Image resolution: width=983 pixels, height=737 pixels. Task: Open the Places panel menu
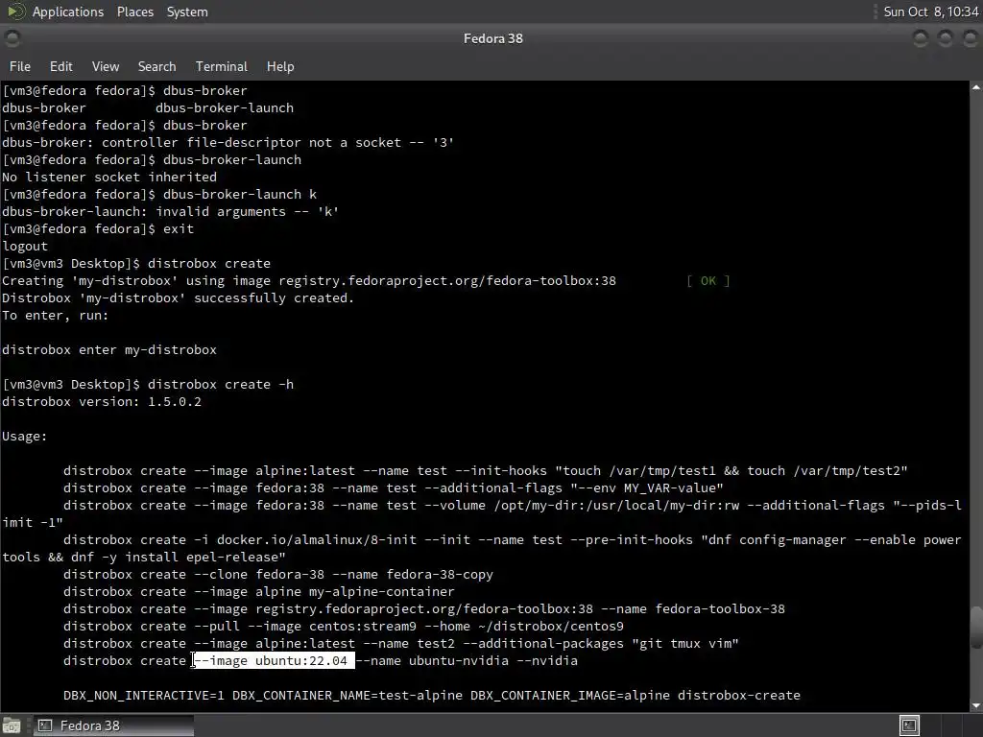134,12
